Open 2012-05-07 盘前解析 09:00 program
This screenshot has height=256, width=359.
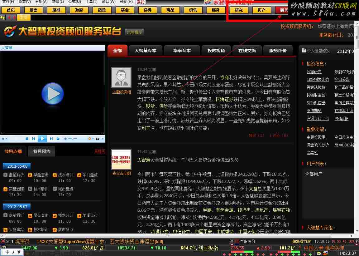pos(14,218)
